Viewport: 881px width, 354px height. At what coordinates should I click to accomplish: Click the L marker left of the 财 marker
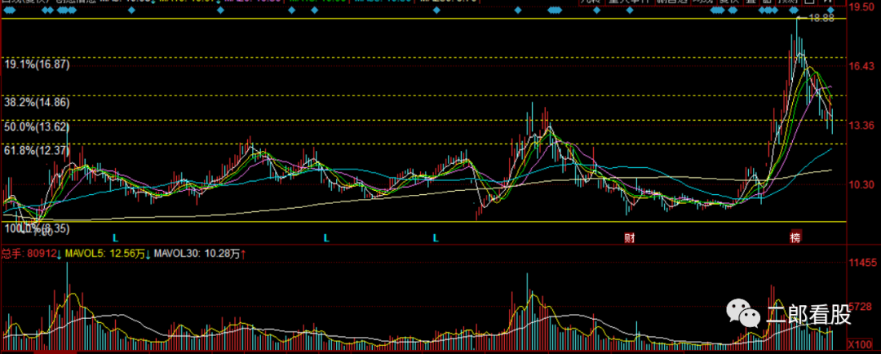click(x=436, y=237)
